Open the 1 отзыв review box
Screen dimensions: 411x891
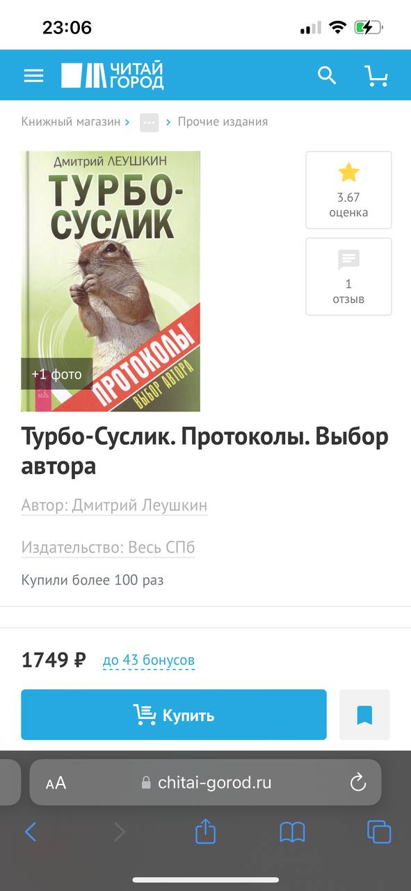(x=348, y=277)
